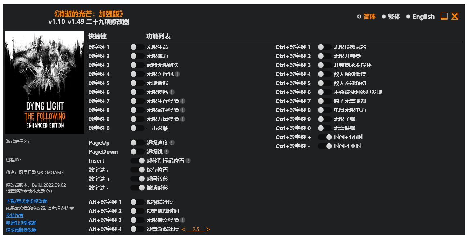This screenshot has width=468, height=235.
Task: Click info icon beside 无限敏捷经验
Action: coord(183,110)
